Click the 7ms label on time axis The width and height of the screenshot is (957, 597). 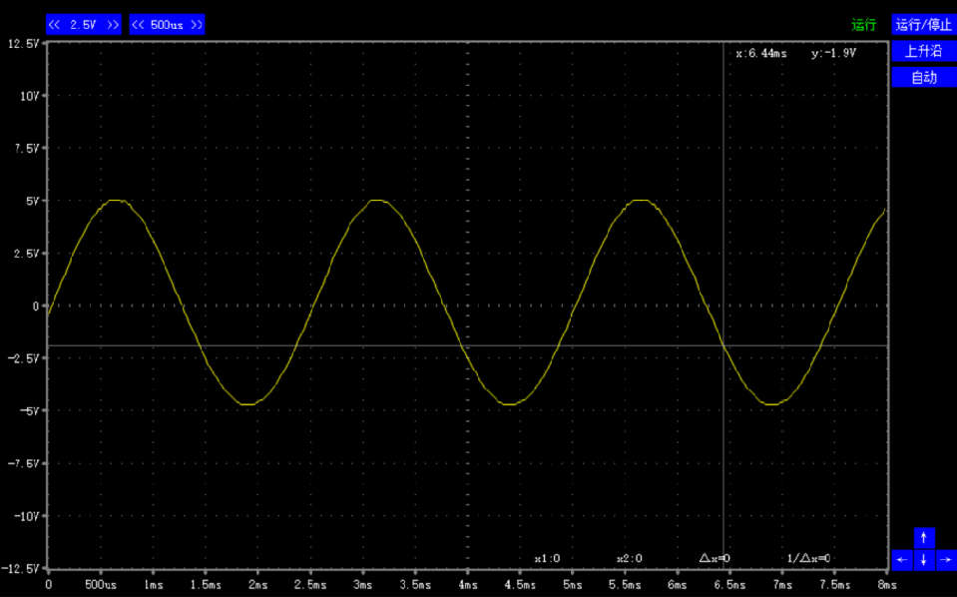782,585
